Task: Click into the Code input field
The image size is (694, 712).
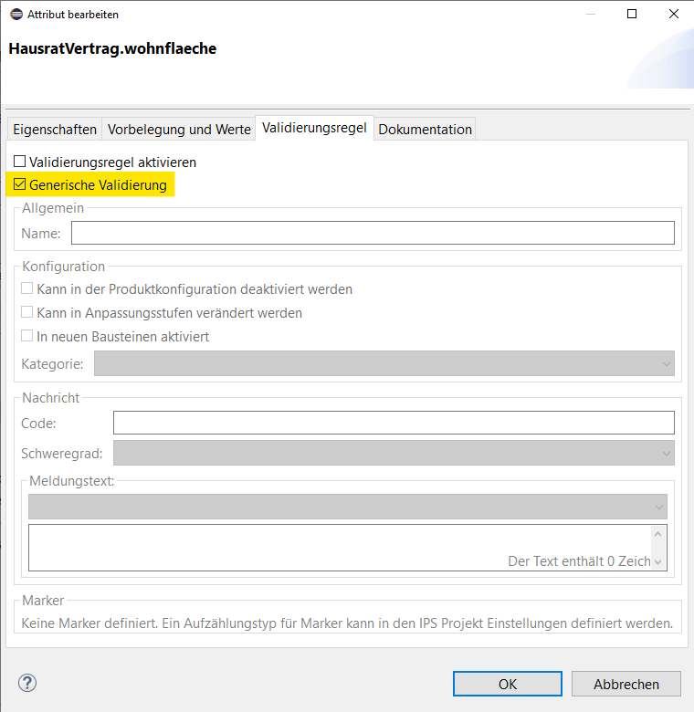Action: 394,423
